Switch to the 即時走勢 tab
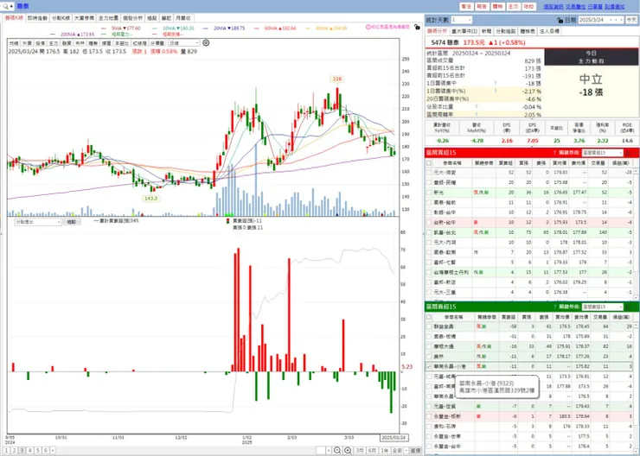 37,18
